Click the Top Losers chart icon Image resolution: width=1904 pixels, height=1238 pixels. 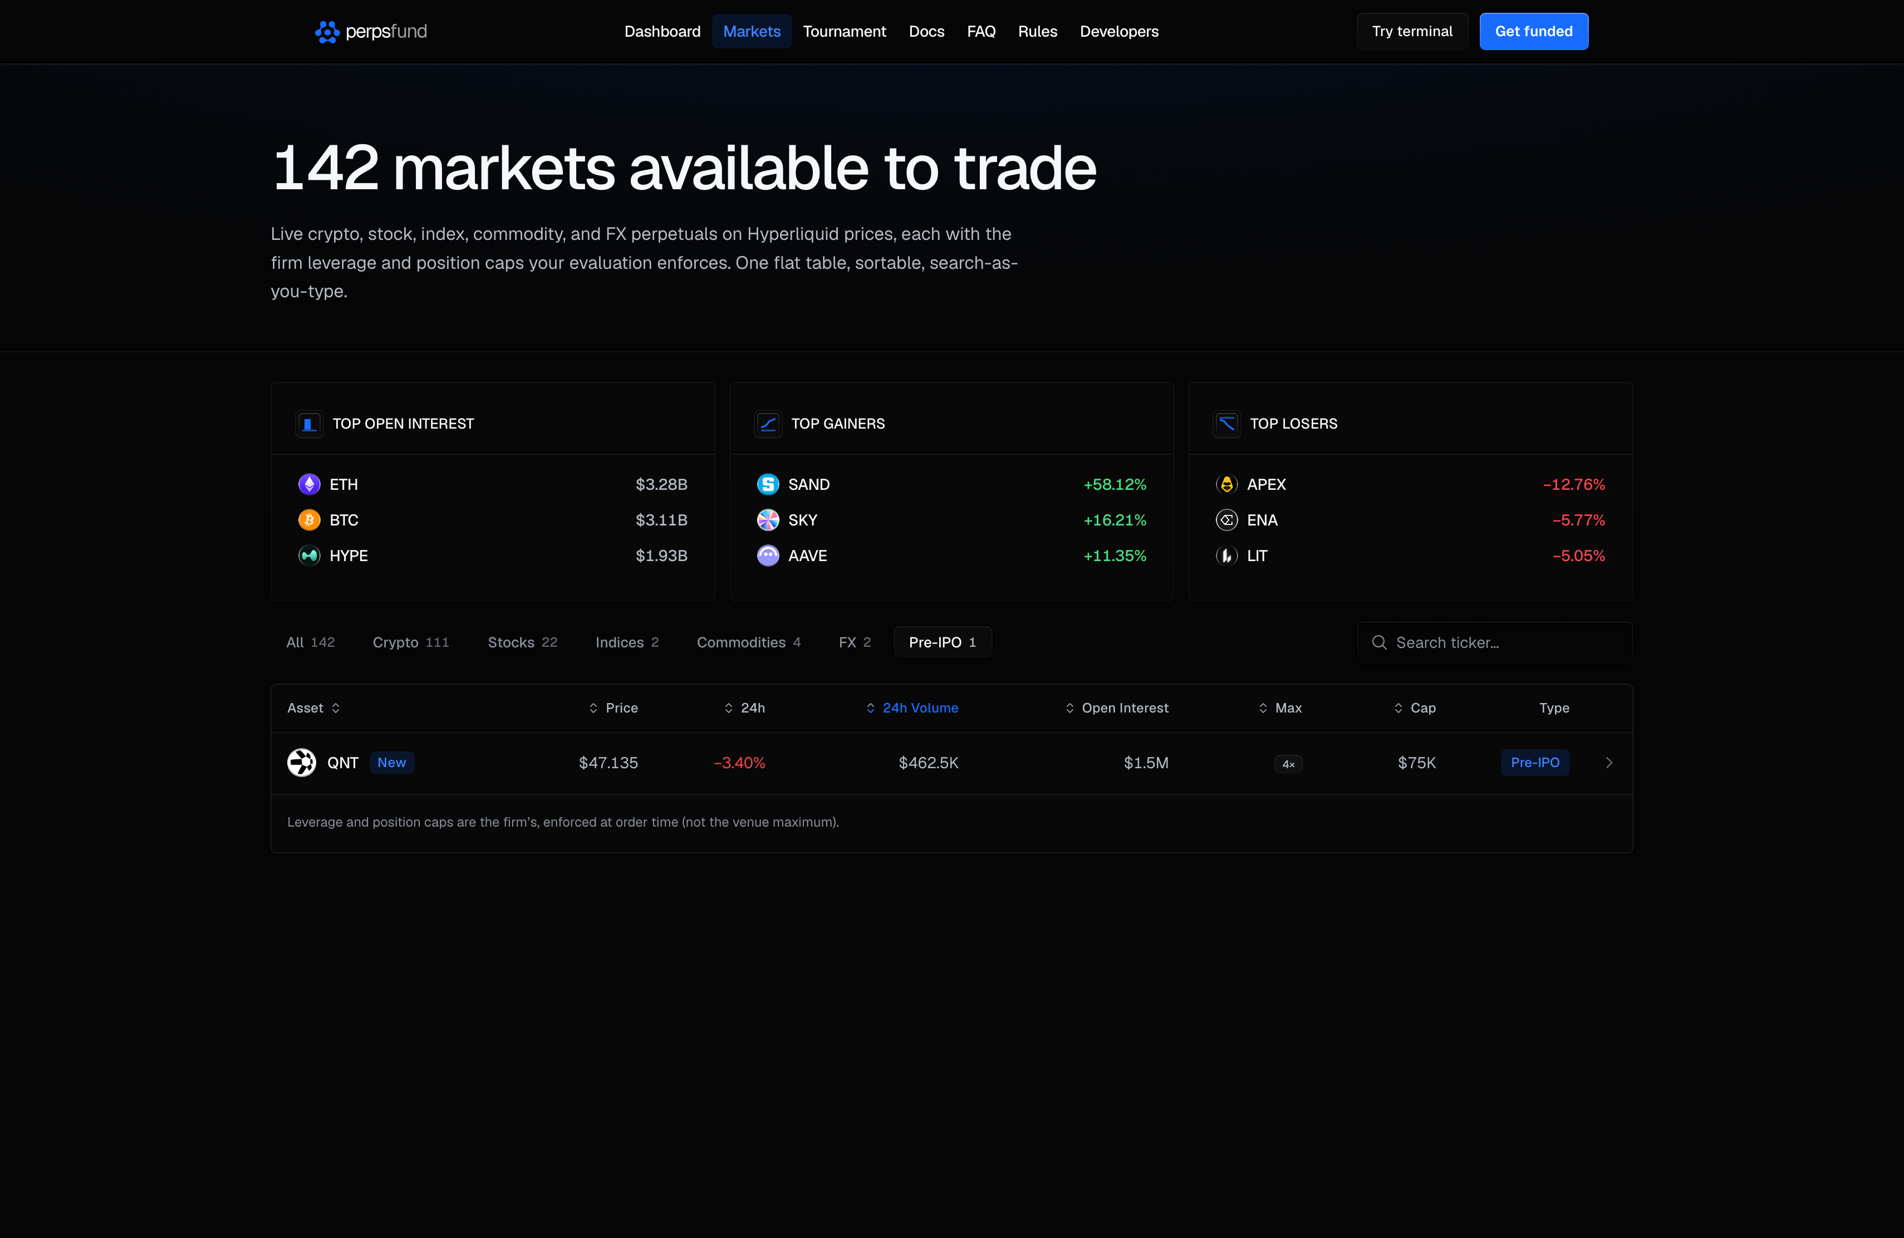pyautogui.click(x=1226, y=424)
